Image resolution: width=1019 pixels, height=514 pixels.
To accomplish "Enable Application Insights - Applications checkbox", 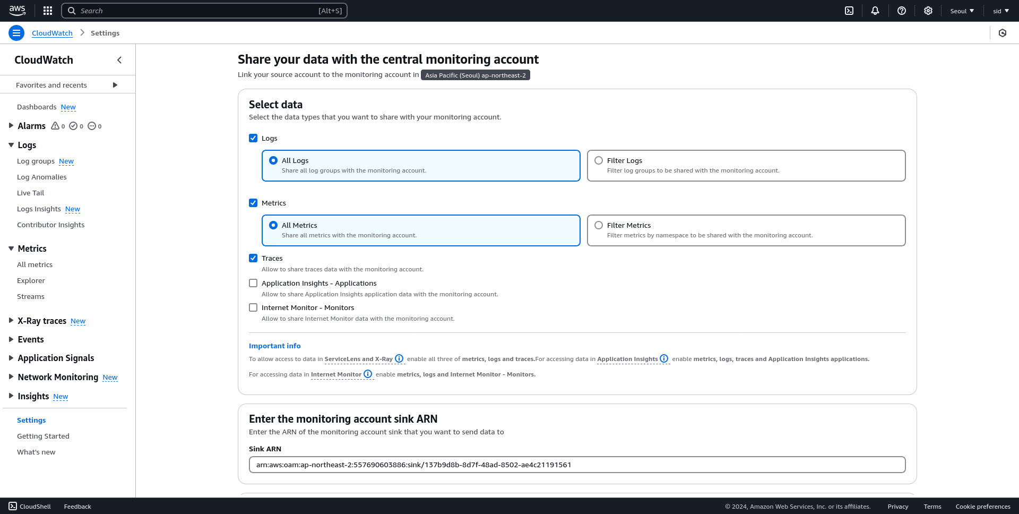I will (253, 283).
